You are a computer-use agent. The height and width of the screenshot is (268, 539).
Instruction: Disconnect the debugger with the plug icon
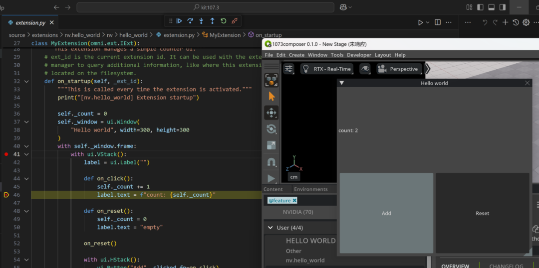235,21
